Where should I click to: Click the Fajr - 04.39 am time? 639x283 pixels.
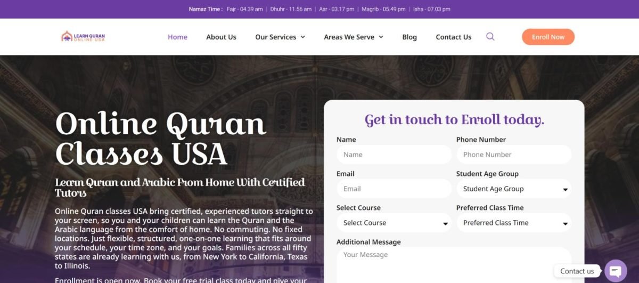pyautogui.click(x=245, y=9)
